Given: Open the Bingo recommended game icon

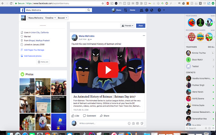Looking at the screenshot, I should point(200,37).
